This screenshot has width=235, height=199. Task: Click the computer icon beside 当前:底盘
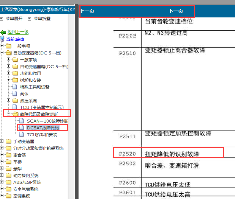2,39
